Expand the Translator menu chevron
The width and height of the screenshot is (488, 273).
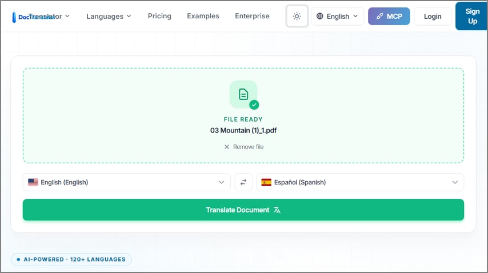67,16
